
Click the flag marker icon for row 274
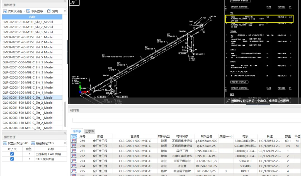[x=74, y=166]
